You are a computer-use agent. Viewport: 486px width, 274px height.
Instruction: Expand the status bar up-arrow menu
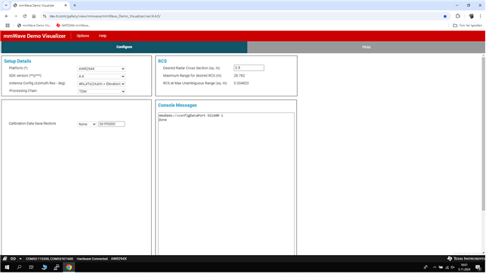coord(21,259)
